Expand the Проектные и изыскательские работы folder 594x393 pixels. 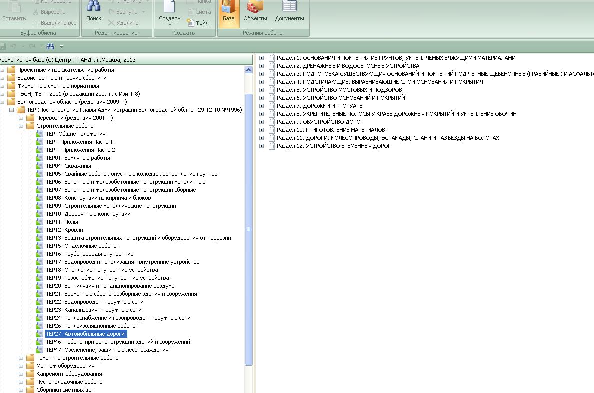point(2,70)
